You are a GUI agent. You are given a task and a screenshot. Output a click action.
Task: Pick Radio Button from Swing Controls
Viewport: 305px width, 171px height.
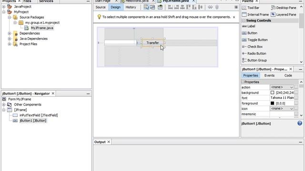click(254, 54)
